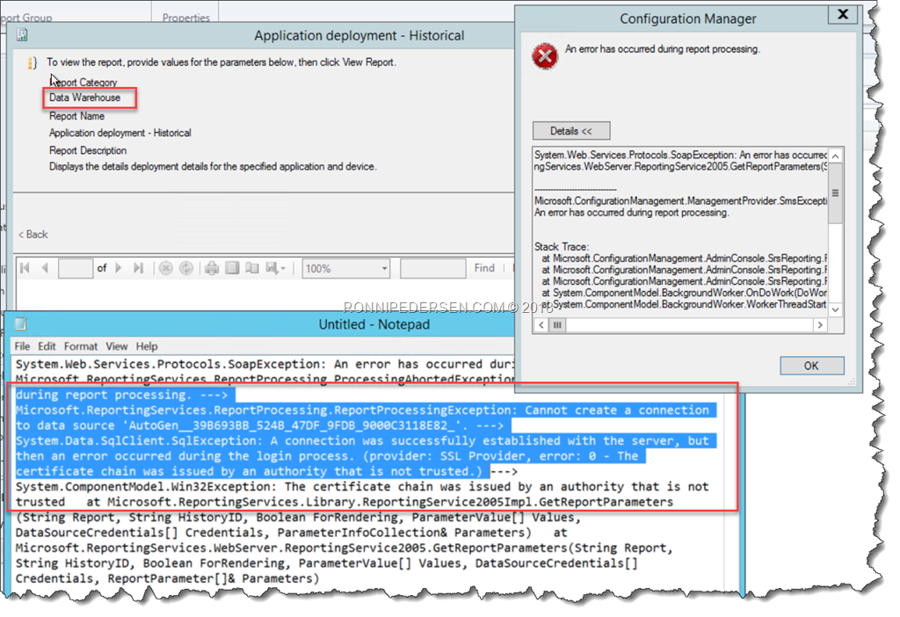The image size is (900, 617).
Task: Open the Format menu in Notepad
Action: click(80, 346)
